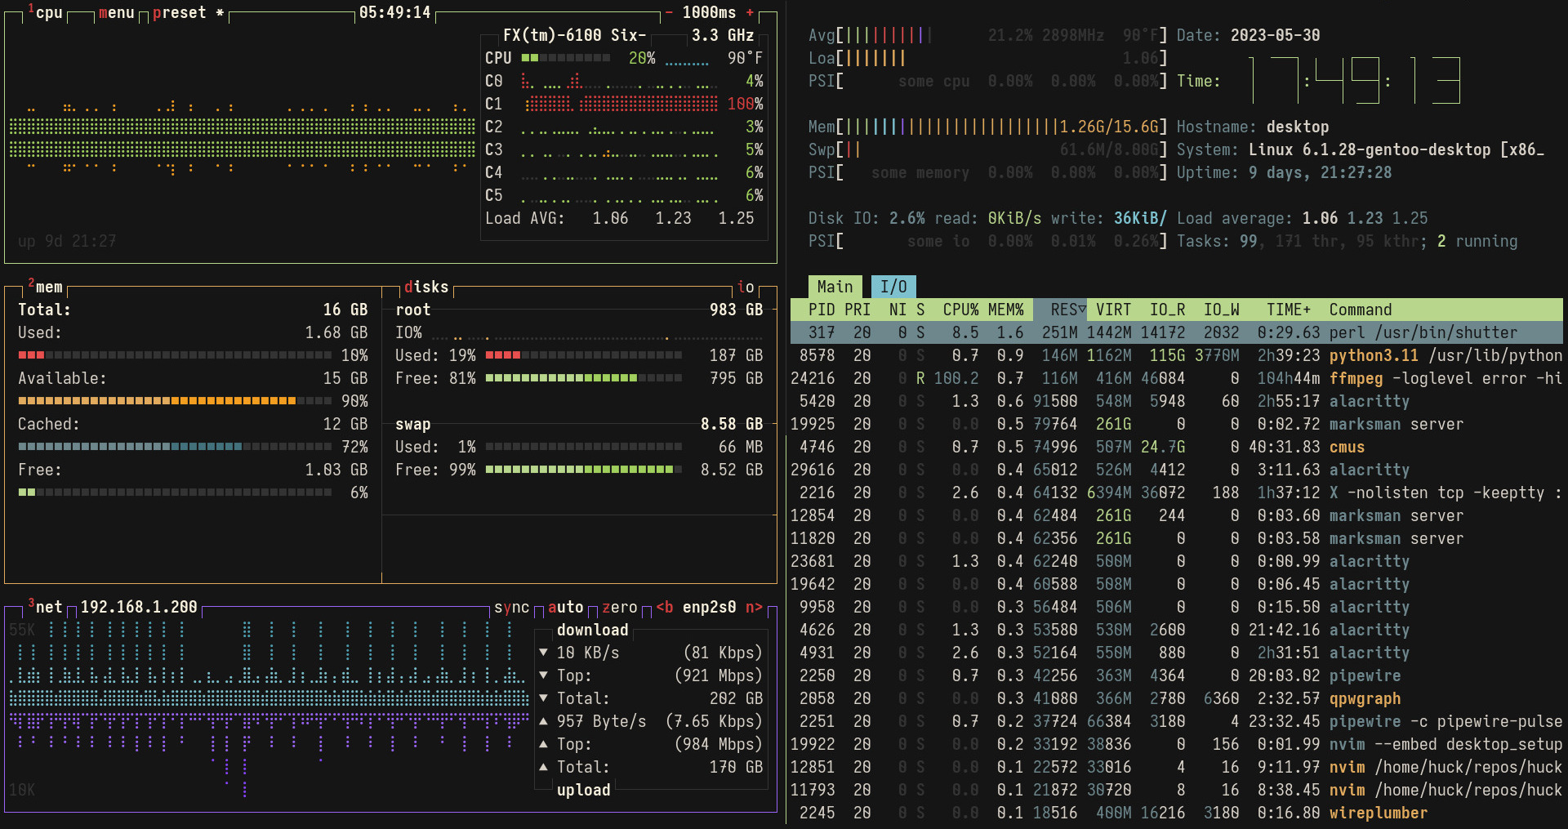Click the htop Date: 2023-05-30 entry
Viewport: 1568px width, 829px height.
point(1248,35)
